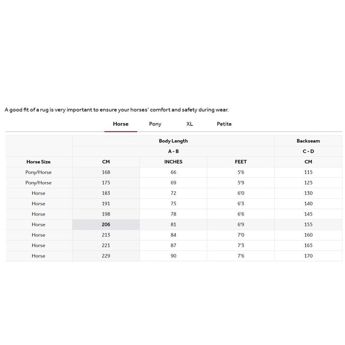
Task: Click the C - D label cell
Action: point(308,151)
